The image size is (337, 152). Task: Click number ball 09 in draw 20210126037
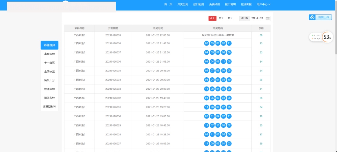pos(229,52)
